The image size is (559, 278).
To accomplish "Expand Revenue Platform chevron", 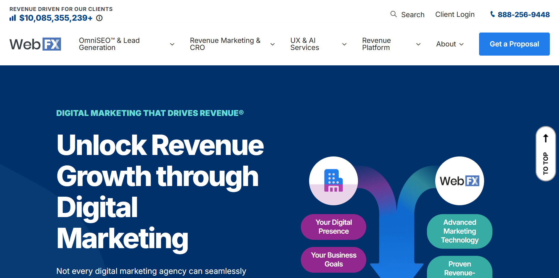I will pyautogui.click(x=418, y=44).
